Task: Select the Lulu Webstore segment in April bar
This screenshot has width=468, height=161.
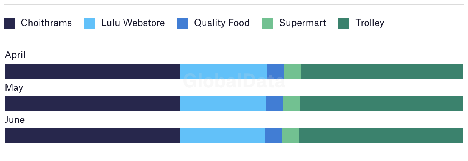Action: (224, 72)
